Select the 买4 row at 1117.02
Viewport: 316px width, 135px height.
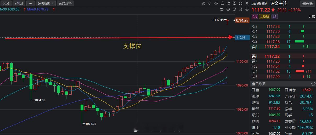pyautogui.click(x=284, y=71)
